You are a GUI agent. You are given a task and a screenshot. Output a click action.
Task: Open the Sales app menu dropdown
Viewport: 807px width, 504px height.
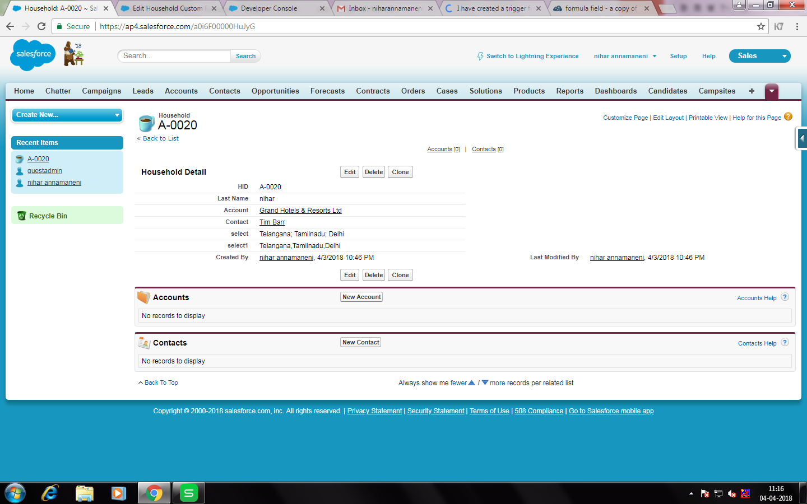pos(759,56)
